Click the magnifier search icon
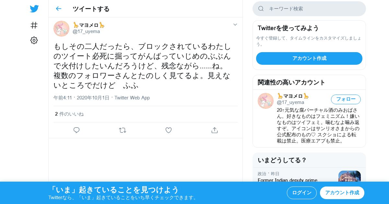The width and height of the screenshot is (389, 204). pyautogui.click(x=261, y=9)
